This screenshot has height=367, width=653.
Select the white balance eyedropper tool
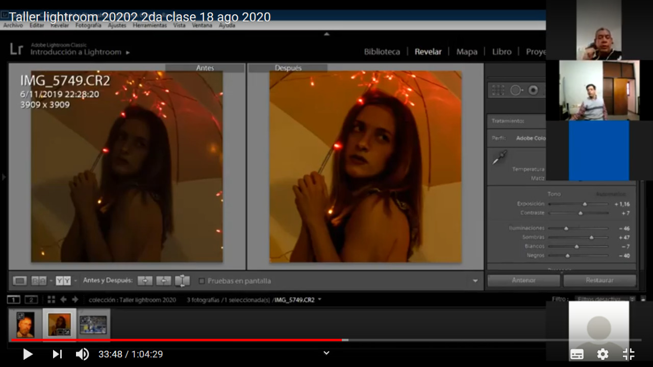(x=499, y=158)
